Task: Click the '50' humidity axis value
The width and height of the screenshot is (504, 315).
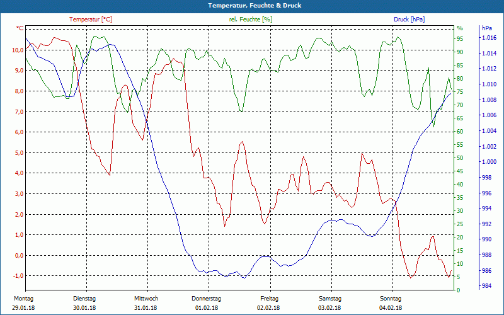Action: tap(460, 158)
